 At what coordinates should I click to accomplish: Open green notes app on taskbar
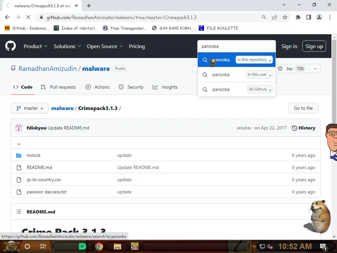click(82, 246)
